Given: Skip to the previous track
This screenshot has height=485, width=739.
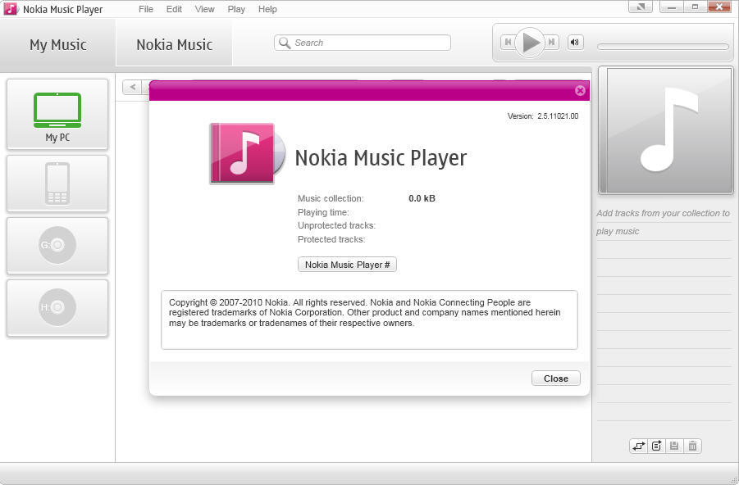Looking at the screenshot, I should [508, 43].
